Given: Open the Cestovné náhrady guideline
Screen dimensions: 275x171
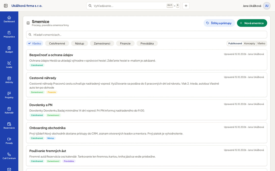Looking at the screenshot, I should tap(147, 85).
